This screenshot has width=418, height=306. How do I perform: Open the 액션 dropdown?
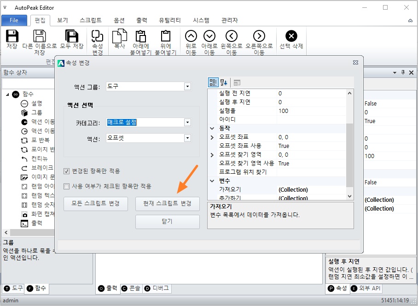[x=187, y=138]
